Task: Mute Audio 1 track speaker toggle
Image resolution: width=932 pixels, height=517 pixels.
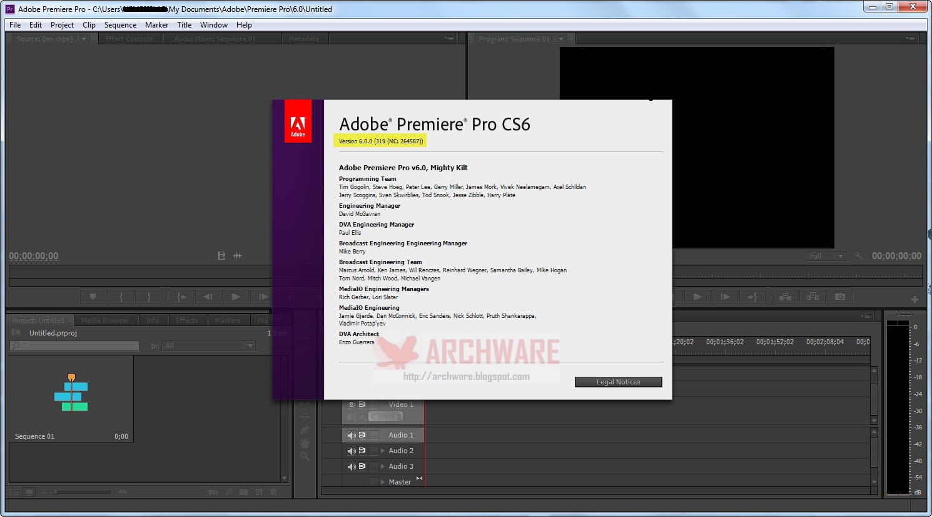Action: (x=352, y=435)
